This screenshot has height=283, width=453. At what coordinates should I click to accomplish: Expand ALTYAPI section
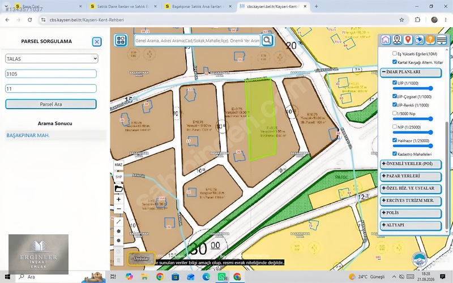point(411,225)
